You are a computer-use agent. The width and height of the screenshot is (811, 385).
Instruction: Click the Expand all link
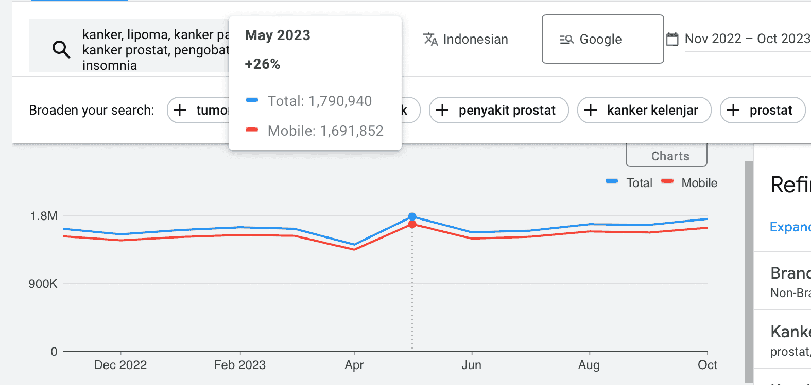click(x=790, y=227)
